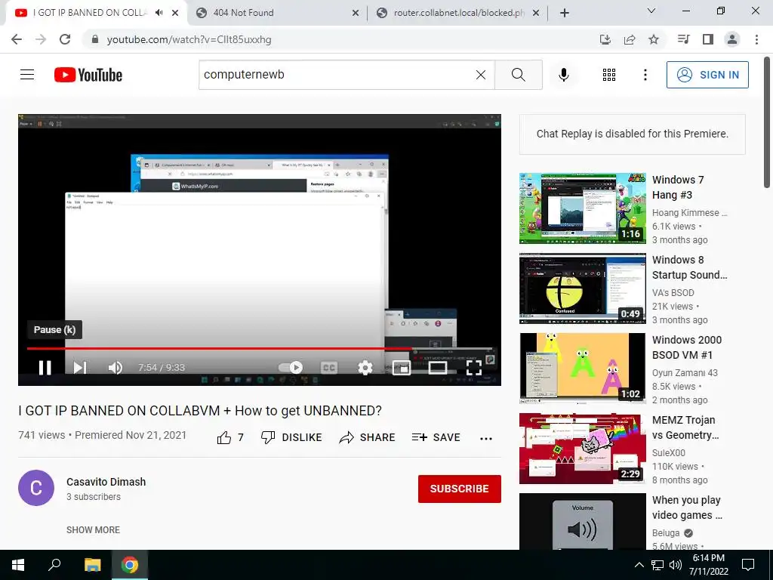Open the Windows Start menu
This screenshot has height=580, width=773.
coord(18,565)
